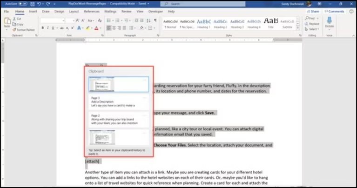Viewport: 357px width, 188px height.
Task: Apply the Title style
Action: coord(271,24)
